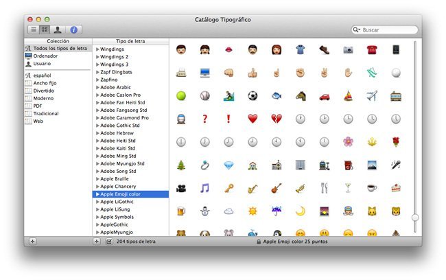The width and height of the screenshot is (446, 280).
Task: Click the diamond gem emoji glyph
Action: pos(228,165)
